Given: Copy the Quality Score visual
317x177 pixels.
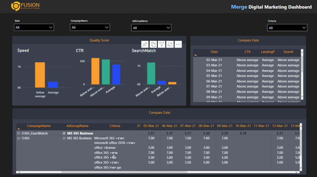Looking at the screenshot, I should pos(153,44).
